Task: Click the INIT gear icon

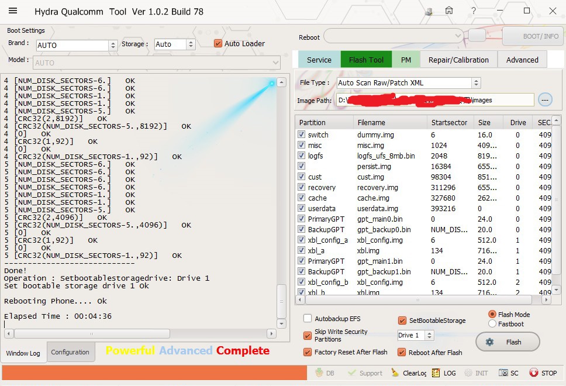Action: click(468, 373)
